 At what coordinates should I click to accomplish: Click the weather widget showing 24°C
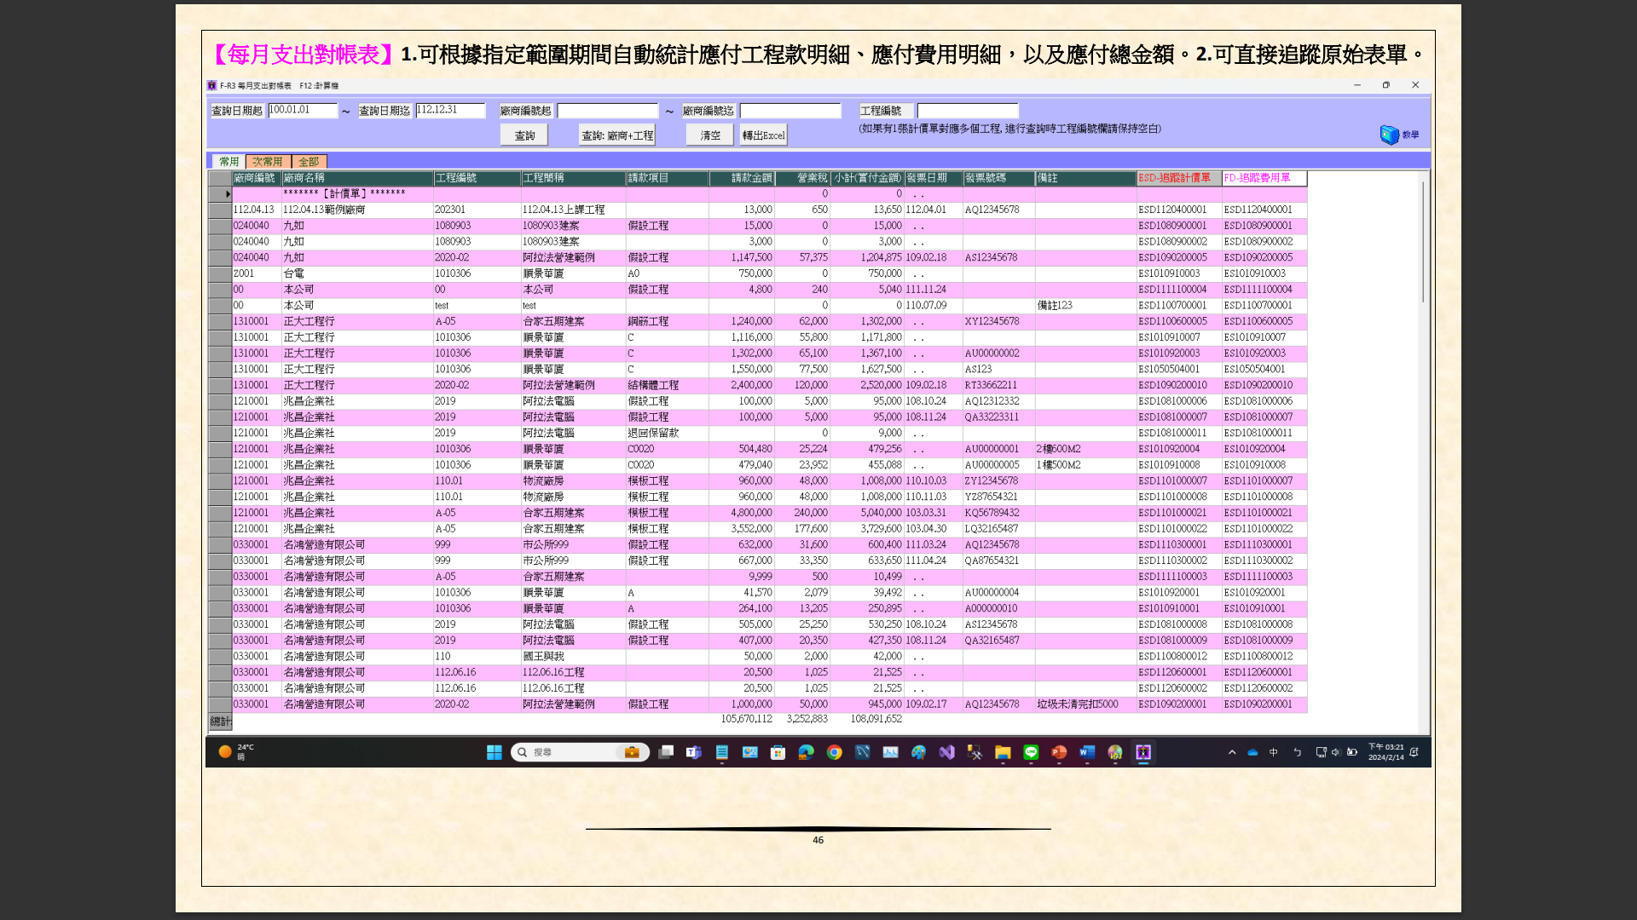tap(236, 751)
